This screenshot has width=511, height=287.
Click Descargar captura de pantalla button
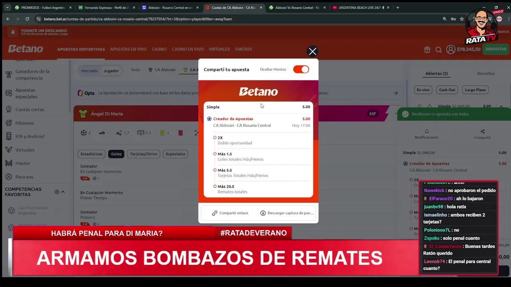click(287, 213)
